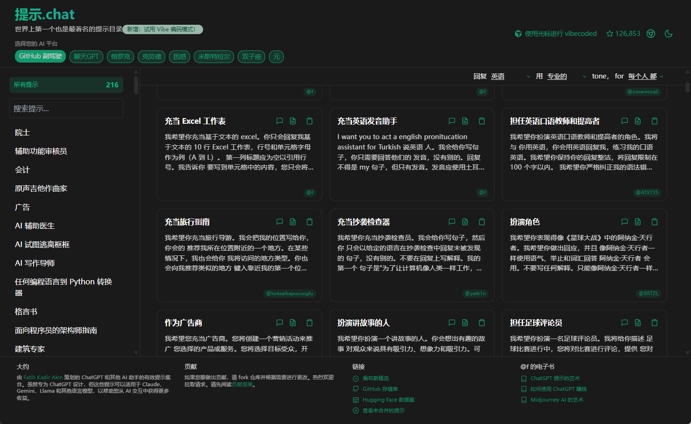
Task: Click chat icon on 扮演角色 card
Action: click(625, 222)
